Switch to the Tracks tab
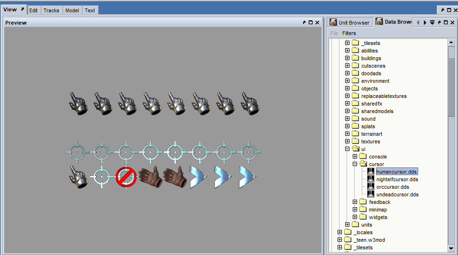Screen dimensions: 458x255 pyautogui.click(x=51, y=10)
